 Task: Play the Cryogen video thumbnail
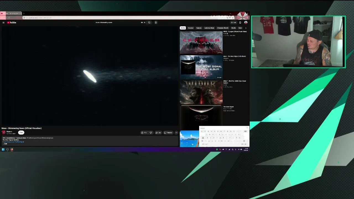(201, 43)
